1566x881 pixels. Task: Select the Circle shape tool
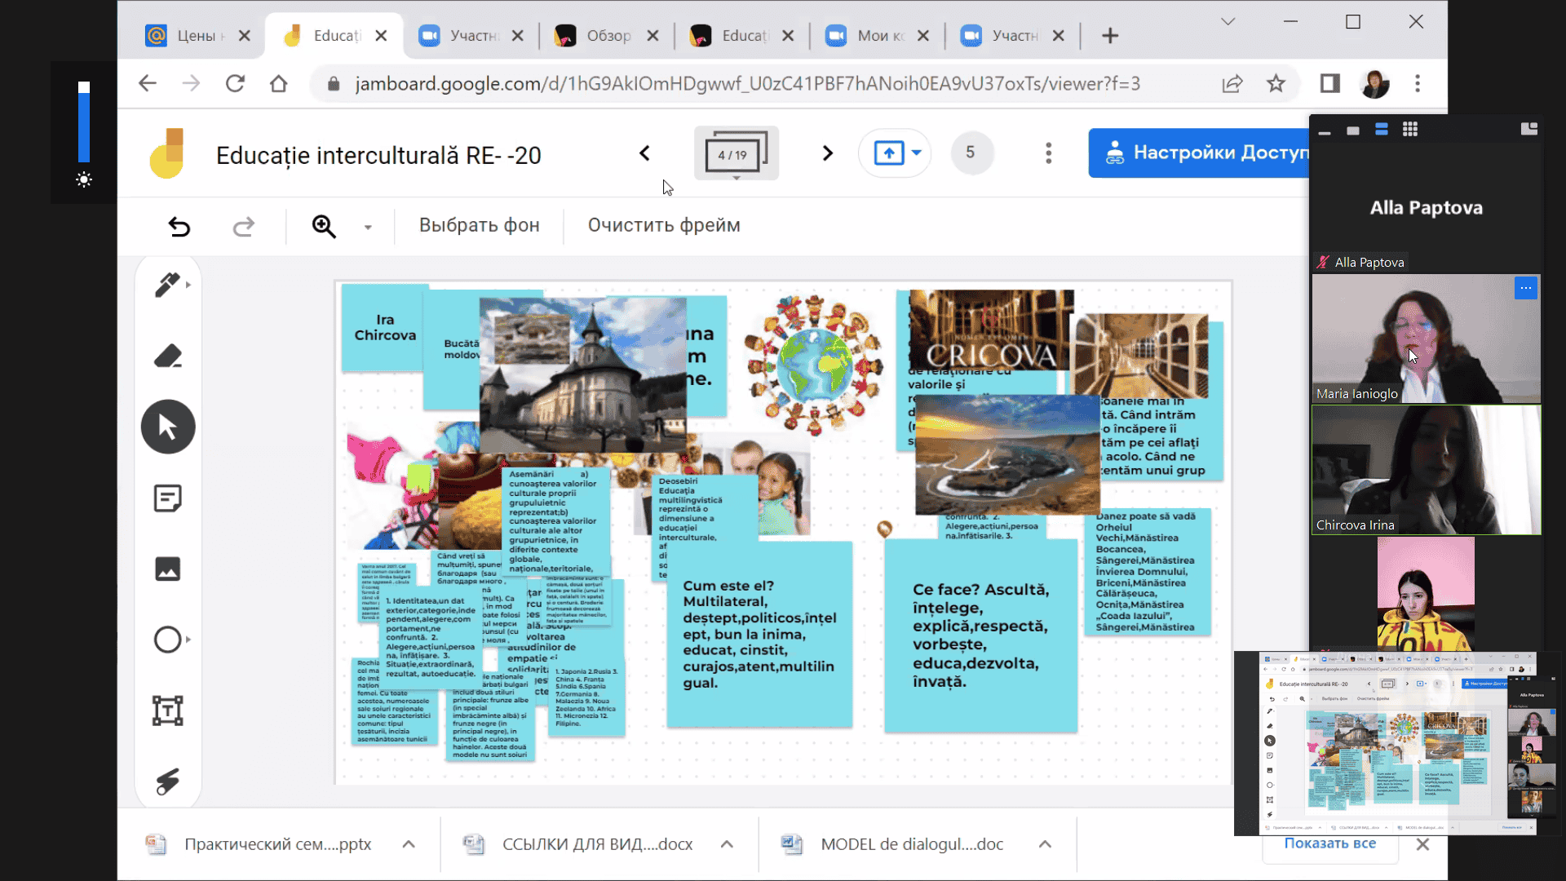(167, 640)
